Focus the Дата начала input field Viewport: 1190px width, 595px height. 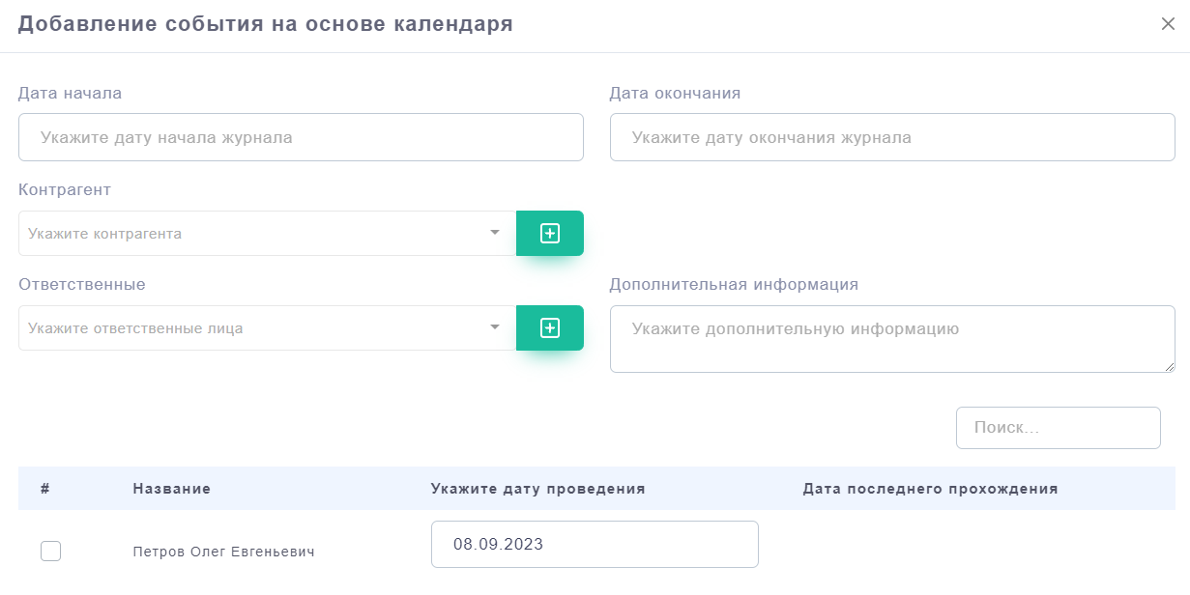tap(301, 137)
